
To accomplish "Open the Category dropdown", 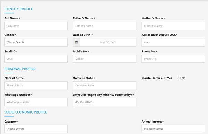I will pyautogui.click(x=36, y=129).
